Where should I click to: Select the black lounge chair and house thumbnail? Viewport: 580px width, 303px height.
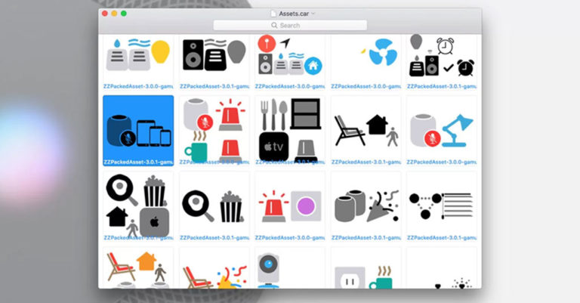point(366,129)
